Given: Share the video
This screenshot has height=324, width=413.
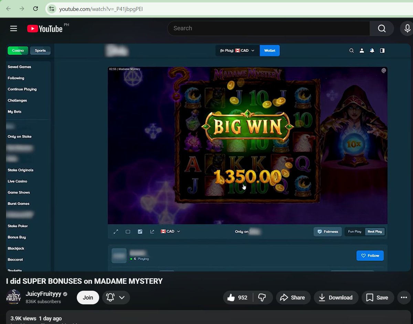Looking at the screenshot, I should click(x=293, y=297).
